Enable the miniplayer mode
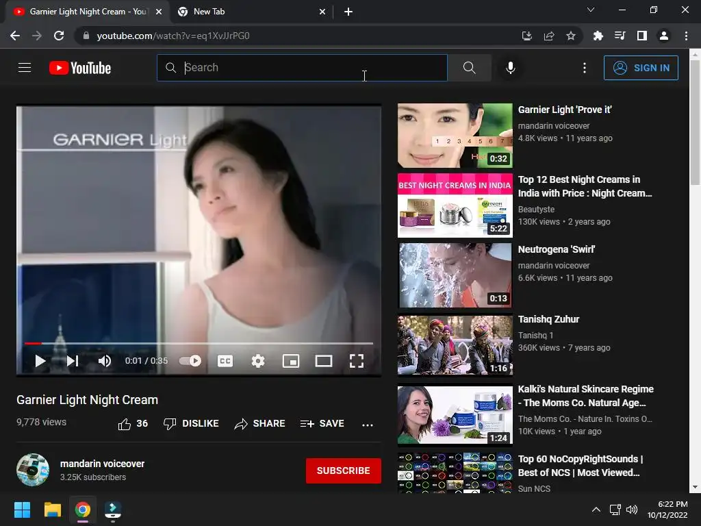 coord(291,360)
